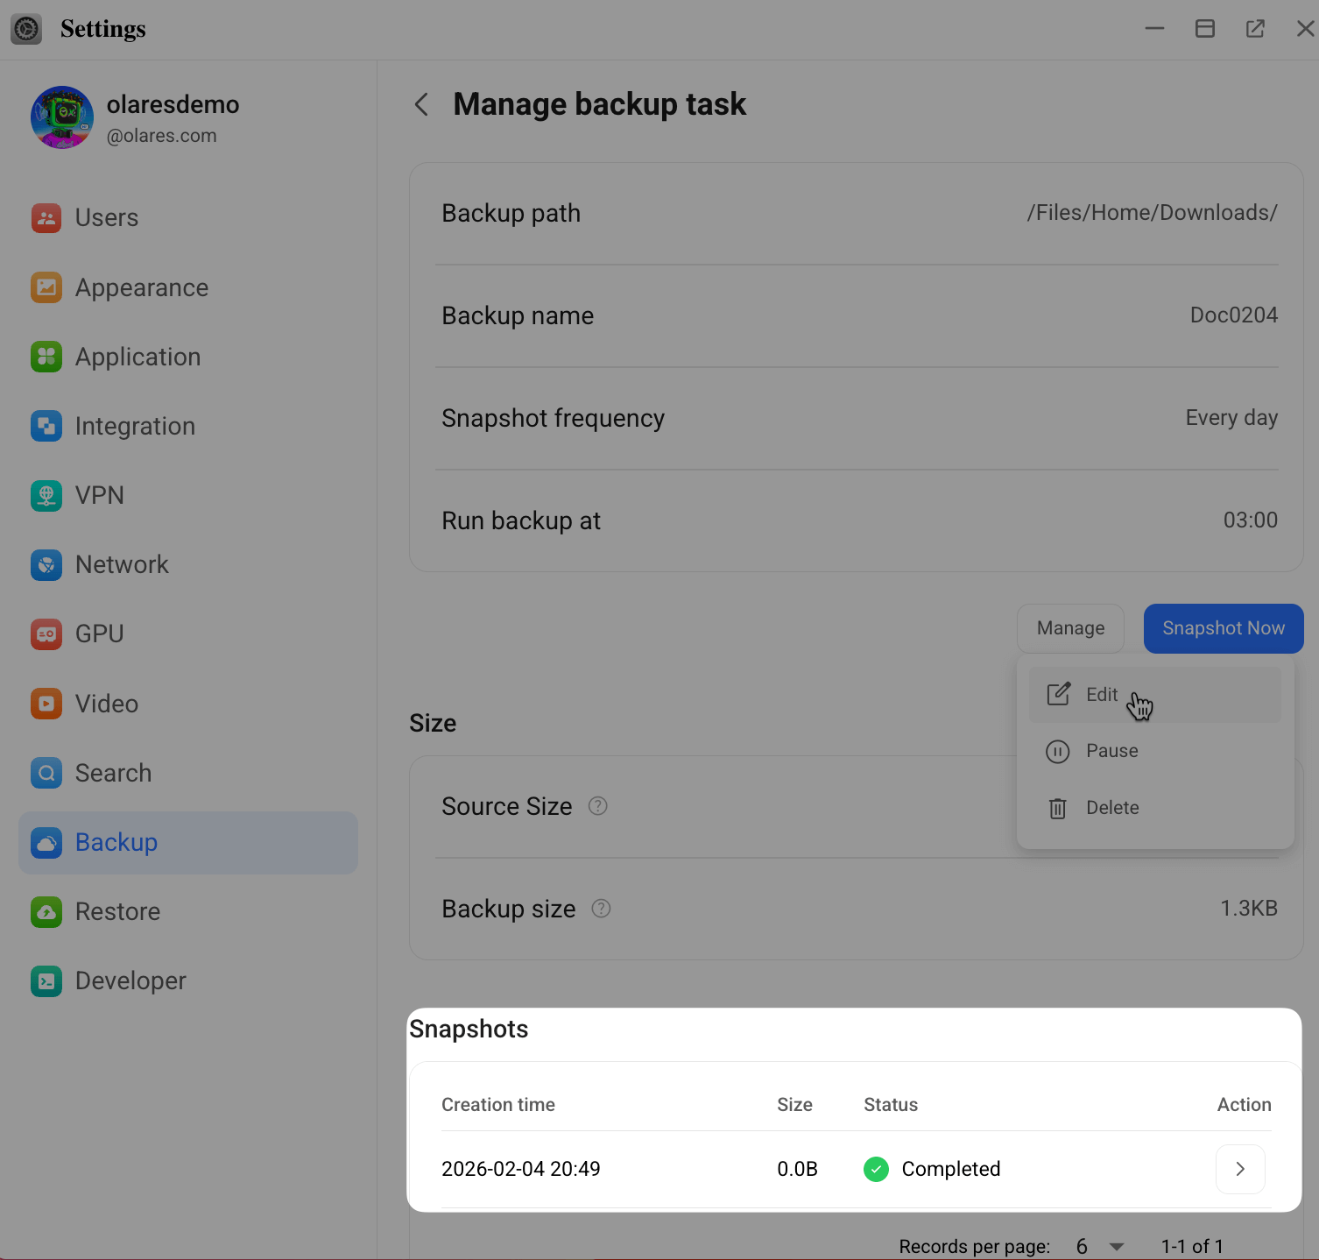Screen dimensions: 1319x1260
Task: Click the Snapshot Now button
Action: coord(1223,628)
